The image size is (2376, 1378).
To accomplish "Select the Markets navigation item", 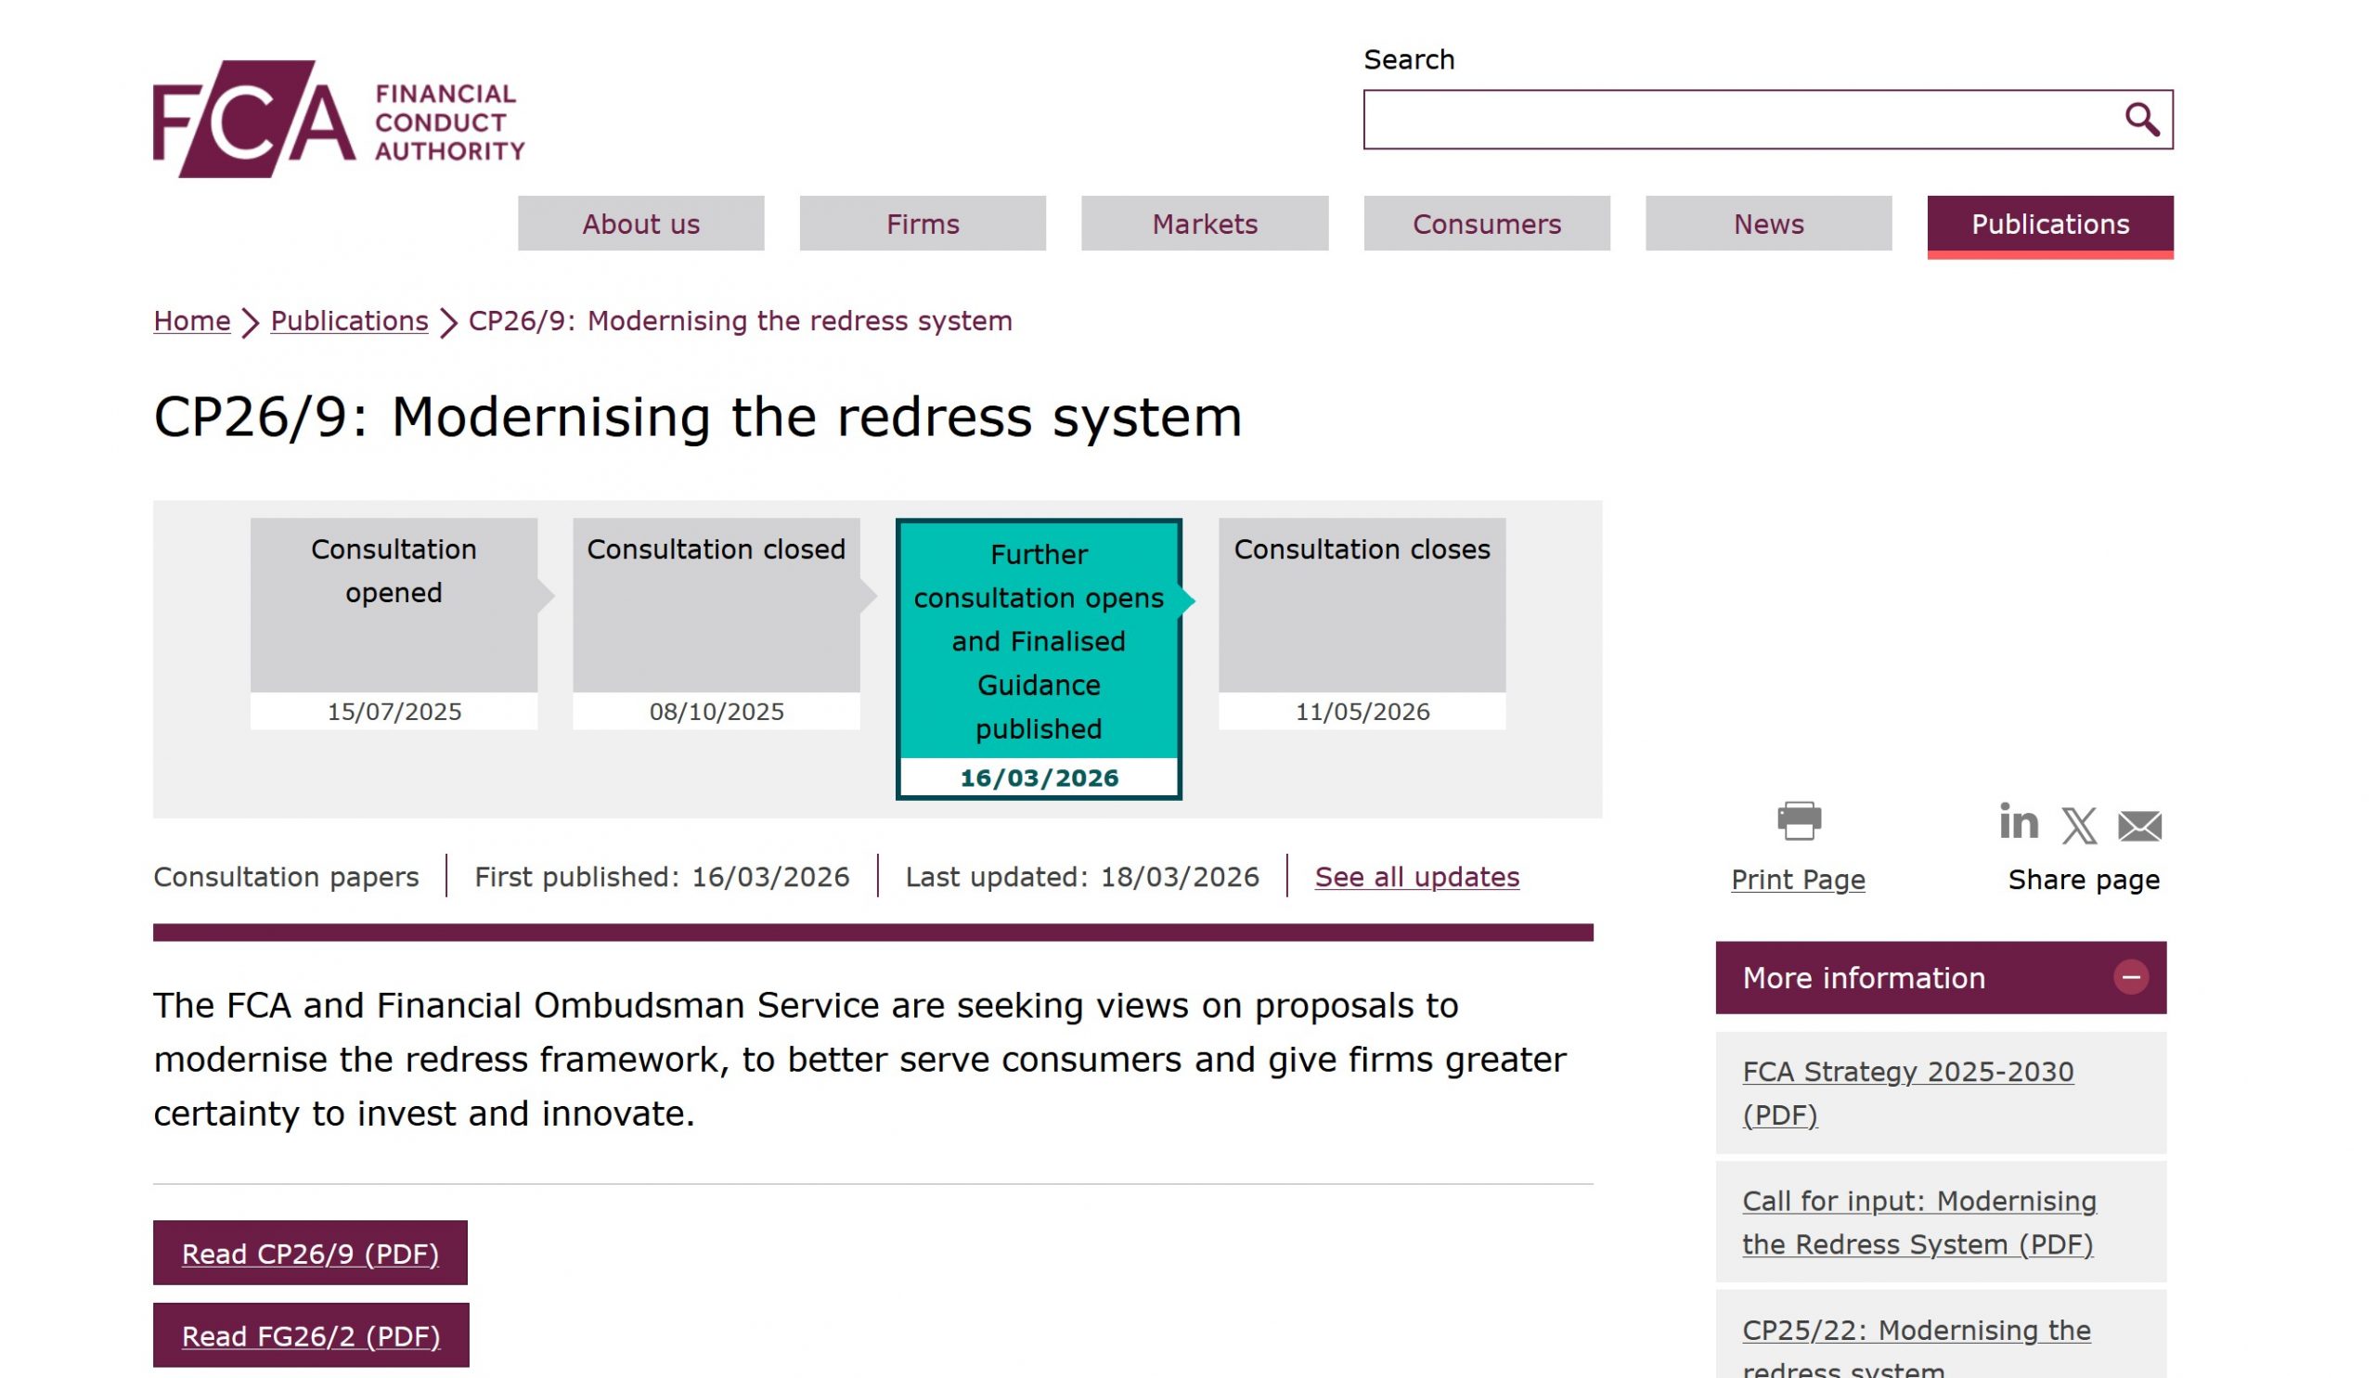I will [1204, 225].
